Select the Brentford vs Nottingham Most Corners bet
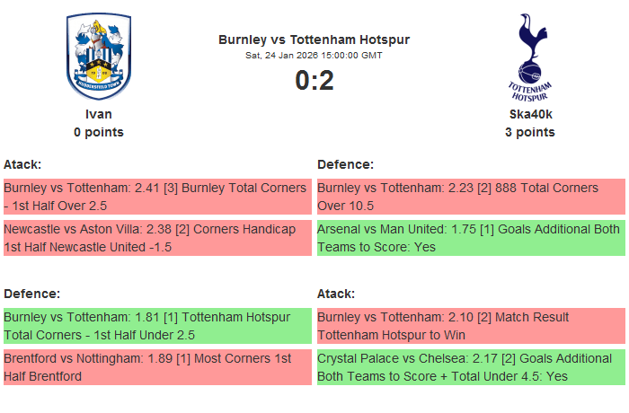 pyautogui.click(x=157, y=367)
